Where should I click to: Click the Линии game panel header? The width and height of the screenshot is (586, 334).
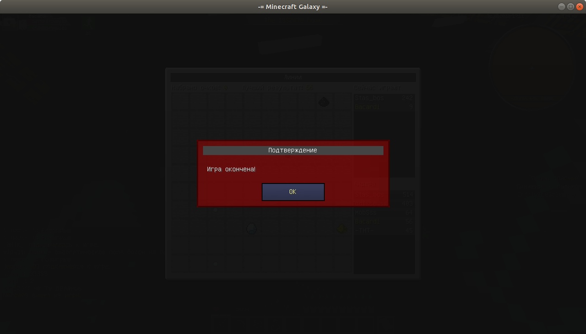pos(293,77)
